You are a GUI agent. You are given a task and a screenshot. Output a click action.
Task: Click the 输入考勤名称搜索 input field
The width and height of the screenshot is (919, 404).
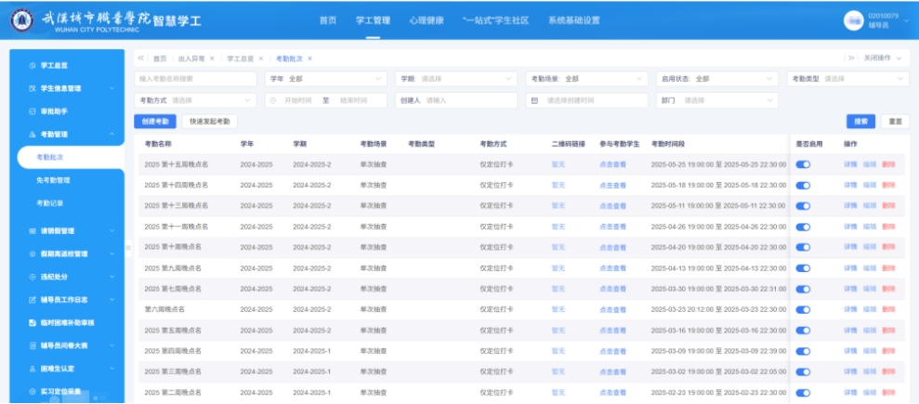click(x=195, y=79)
